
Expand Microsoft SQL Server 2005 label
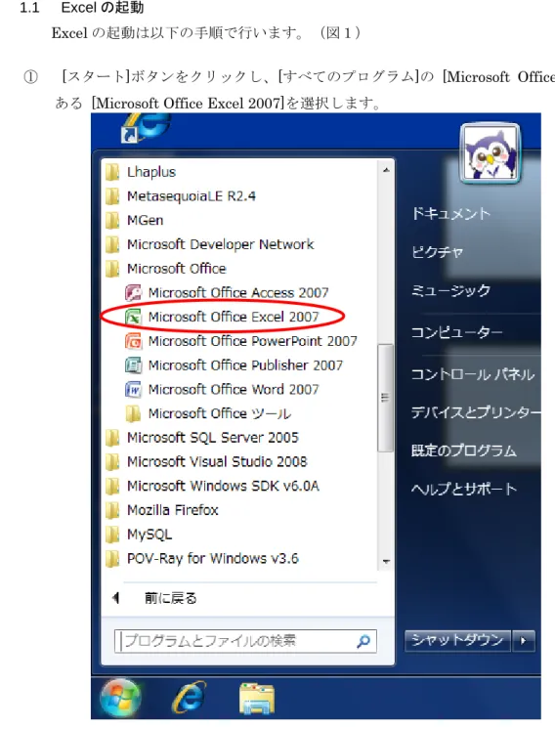coord(213,438)
